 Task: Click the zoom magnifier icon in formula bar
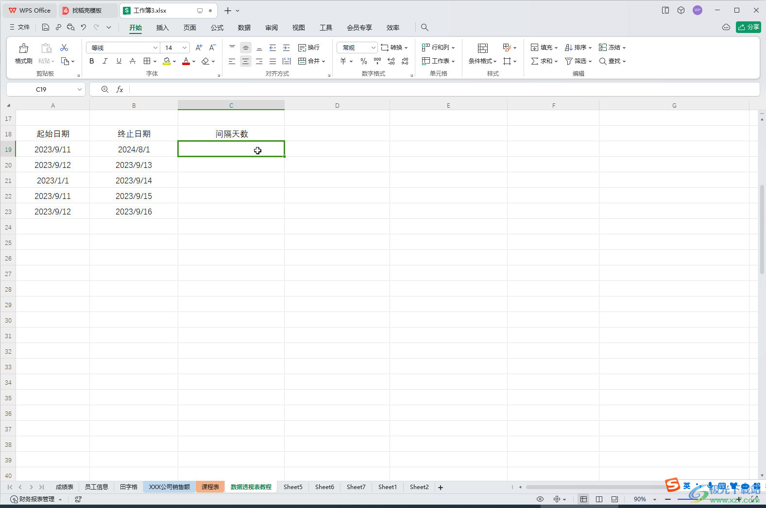click(104, 89)
